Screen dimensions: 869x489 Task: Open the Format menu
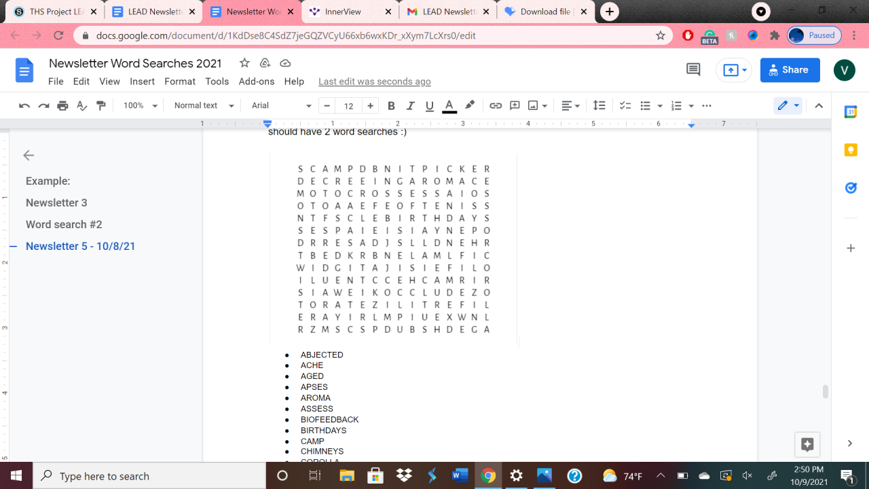(180, 81)
